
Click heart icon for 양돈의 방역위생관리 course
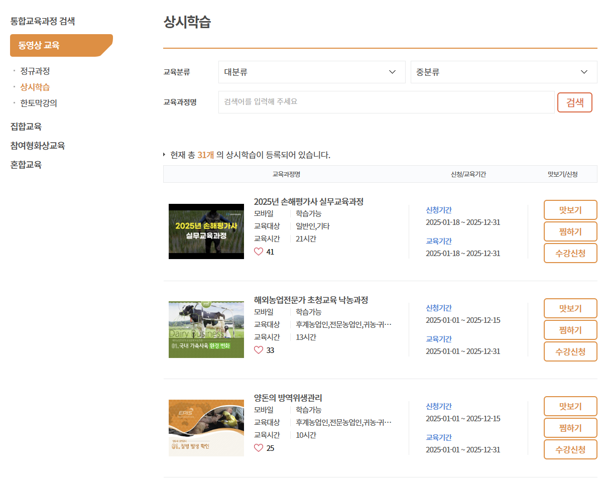point(259,448)
